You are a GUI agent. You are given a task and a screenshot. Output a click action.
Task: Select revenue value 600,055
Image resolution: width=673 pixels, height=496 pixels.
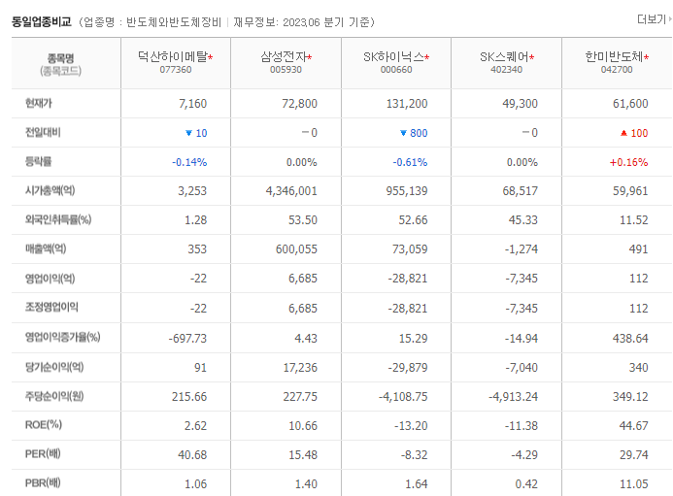[296, 249]
